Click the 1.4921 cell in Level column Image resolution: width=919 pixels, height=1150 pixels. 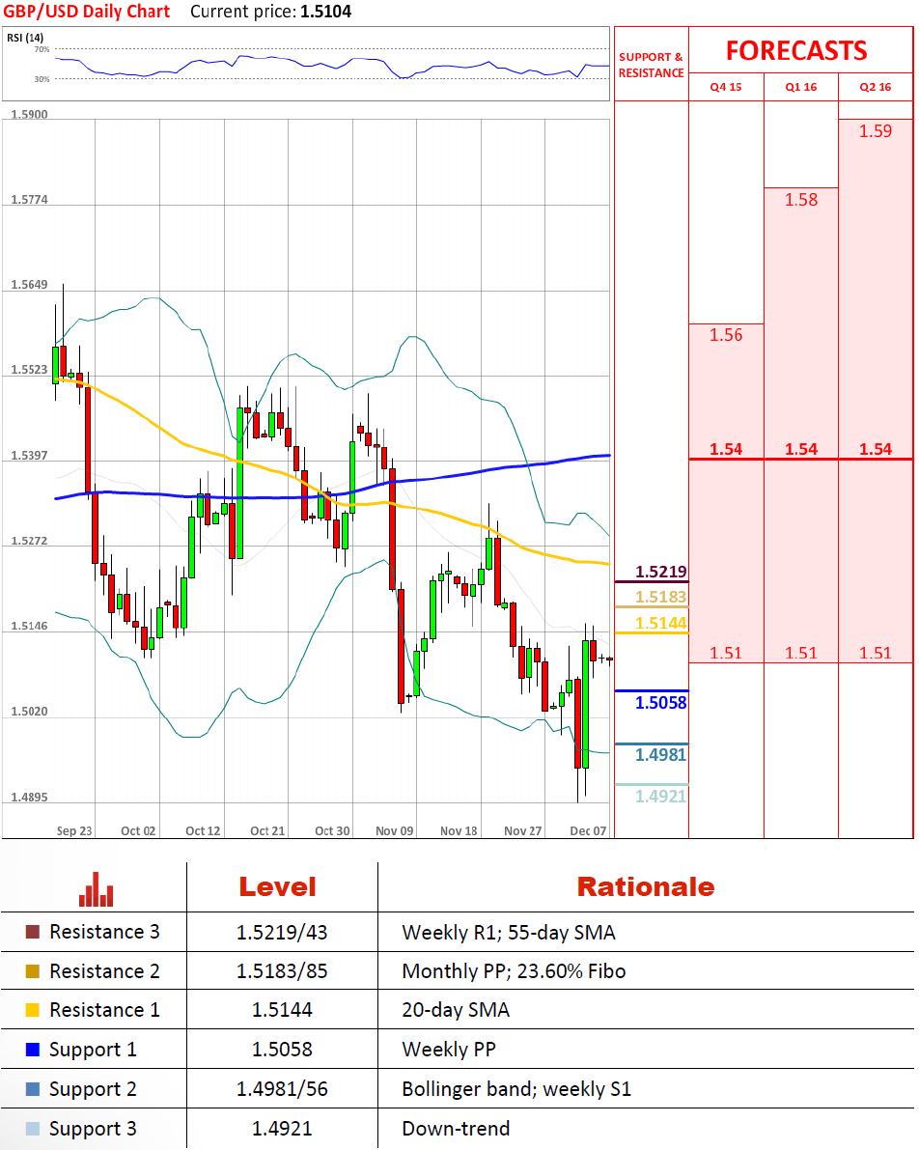282,1129
